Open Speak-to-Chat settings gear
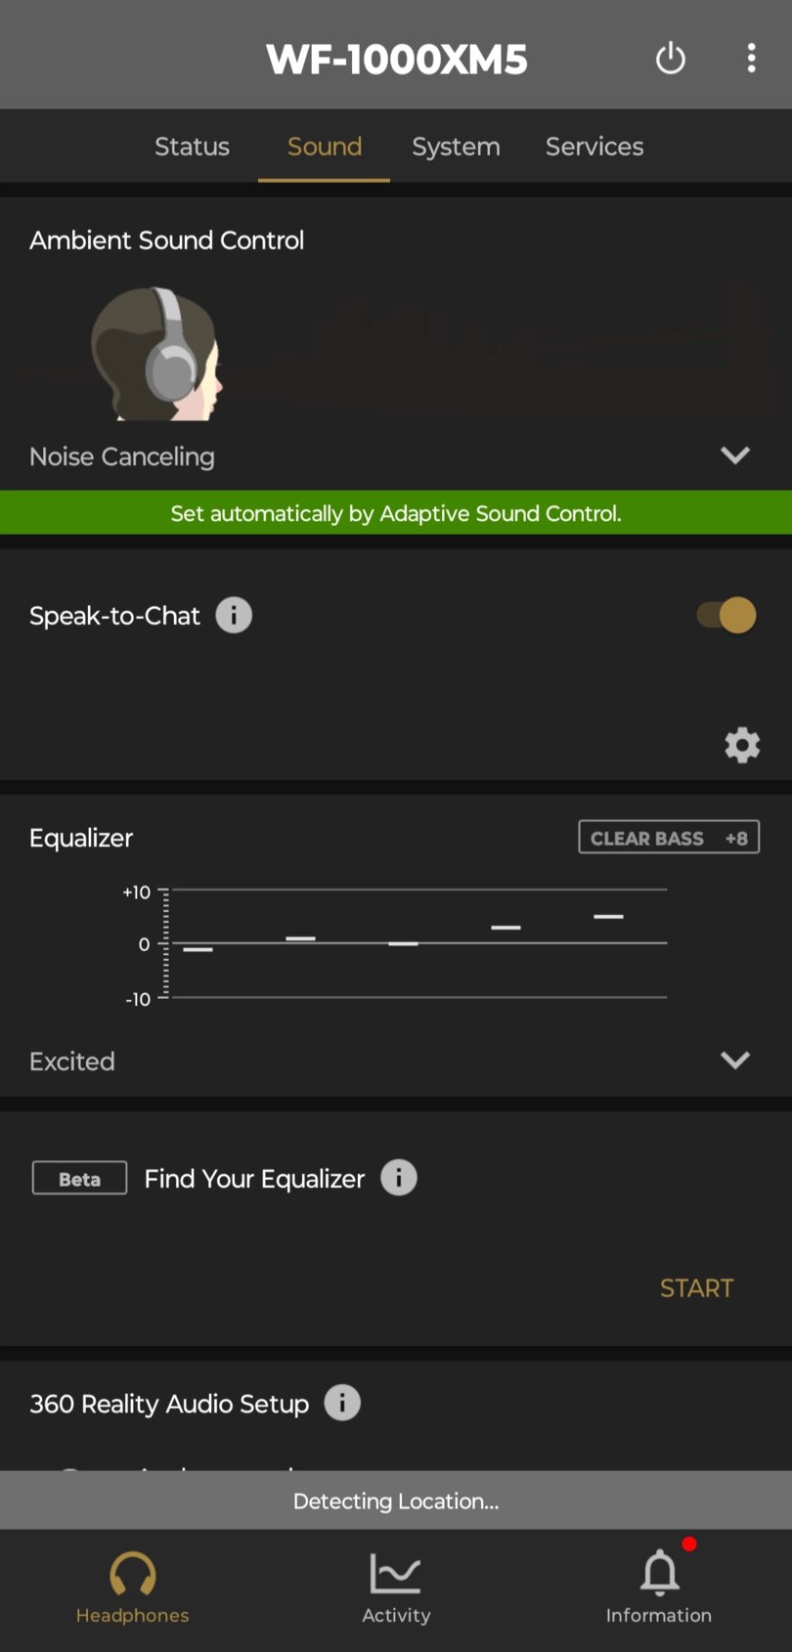The image size is (792, 1652). click(742, 745)
